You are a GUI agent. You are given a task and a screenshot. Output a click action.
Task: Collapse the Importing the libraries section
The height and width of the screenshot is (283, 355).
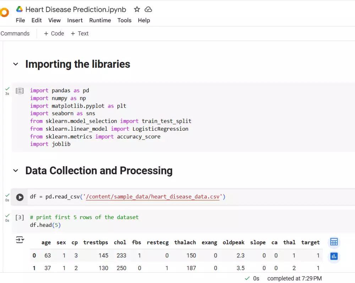tap(16, 64)
